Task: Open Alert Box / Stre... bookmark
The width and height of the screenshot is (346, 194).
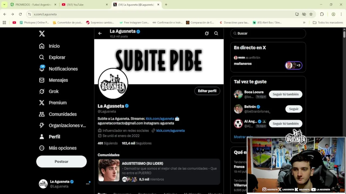Action: [267, 23]
